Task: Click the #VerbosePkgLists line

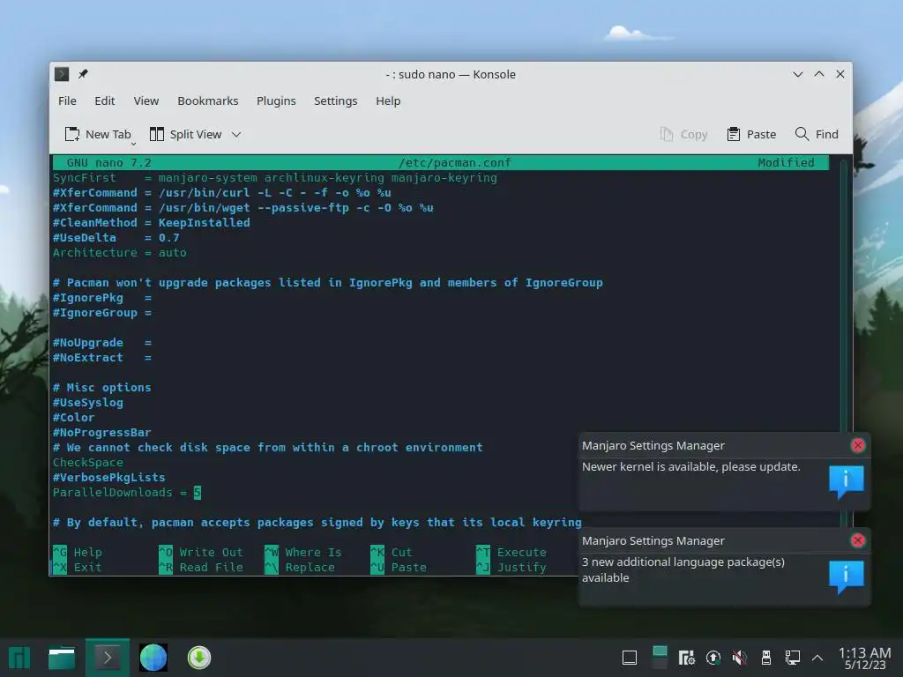Action: [108, 477]
